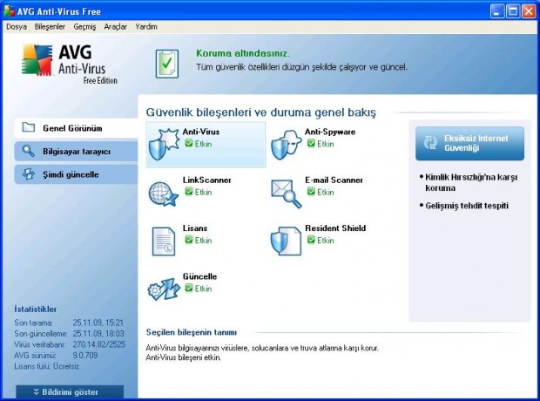Click the Anti-Spyware spy icon
The image size is (540, 401).
click(286, 145)
